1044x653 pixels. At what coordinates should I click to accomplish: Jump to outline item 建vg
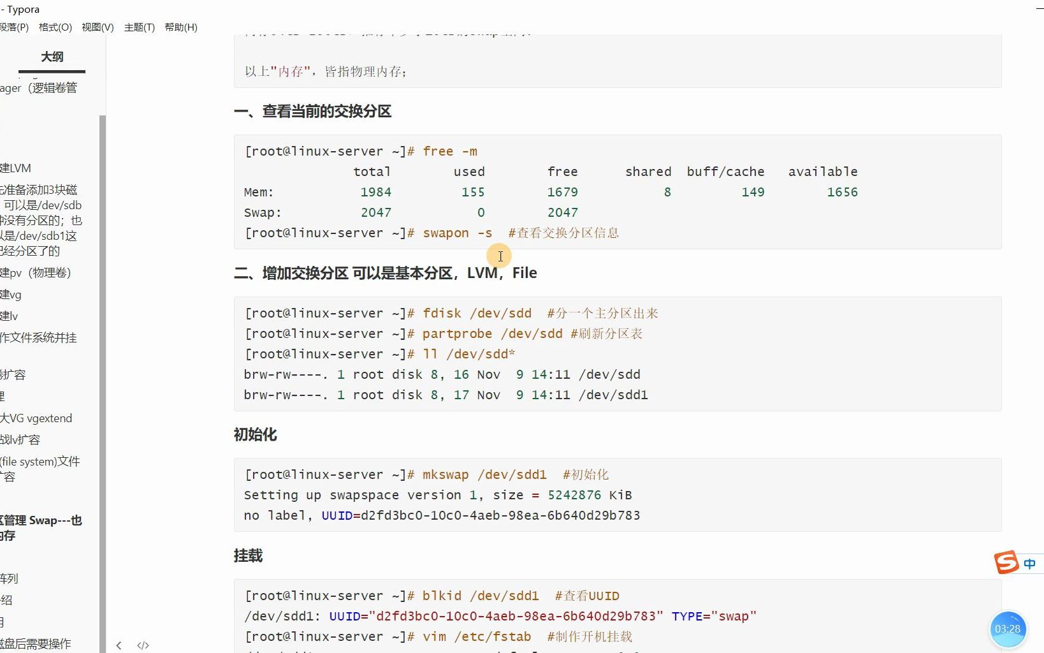click(11, 294)
